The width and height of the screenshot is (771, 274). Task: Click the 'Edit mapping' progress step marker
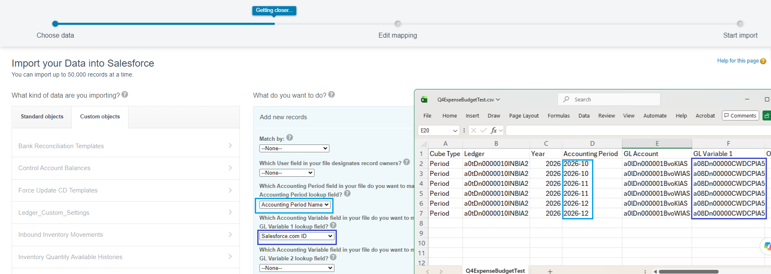pyautogui.click(x=398, y=24)
